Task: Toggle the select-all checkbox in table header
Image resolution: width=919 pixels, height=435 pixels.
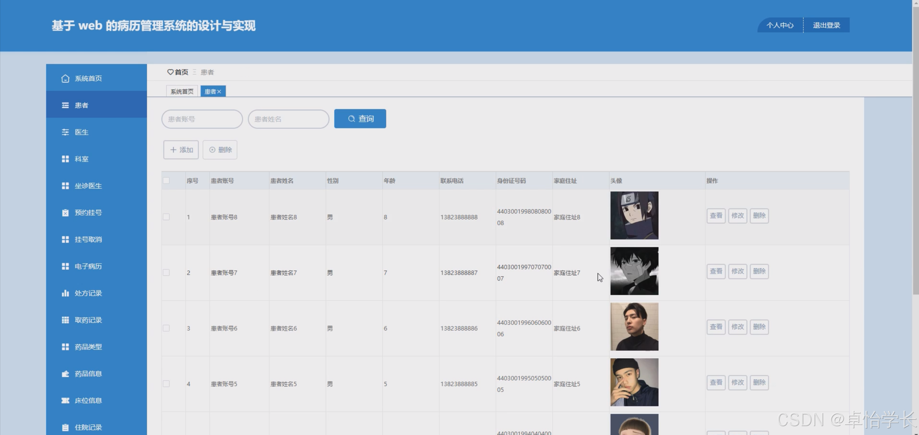Action: click(166, 181)
